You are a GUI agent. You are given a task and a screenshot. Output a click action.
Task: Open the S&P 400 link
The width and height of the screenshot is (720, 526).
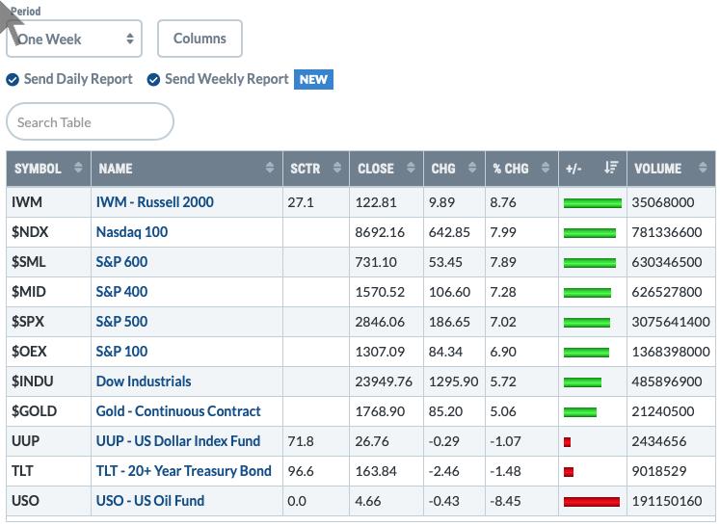pos(121,292)
